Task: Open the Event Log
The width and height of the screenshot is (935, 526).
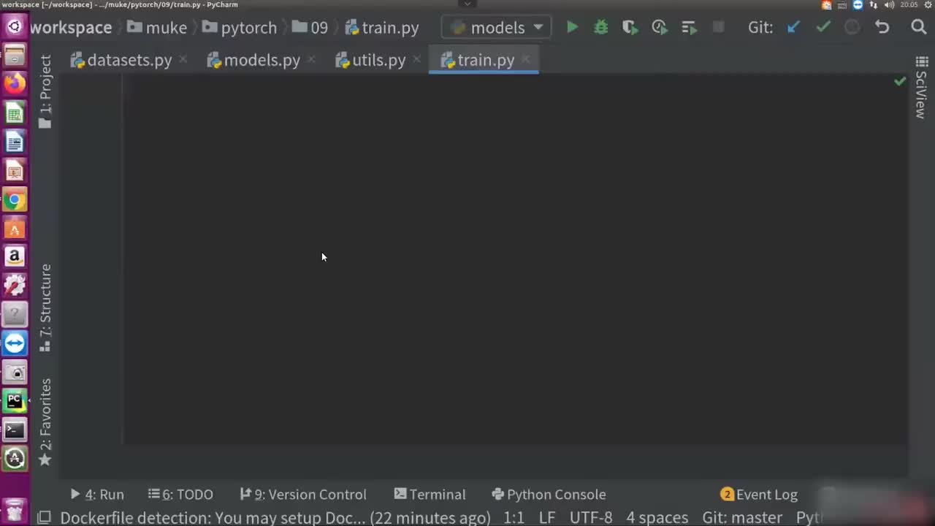Action: 759,495
